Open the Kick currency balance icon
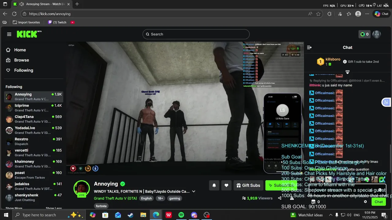 point(364,34)
